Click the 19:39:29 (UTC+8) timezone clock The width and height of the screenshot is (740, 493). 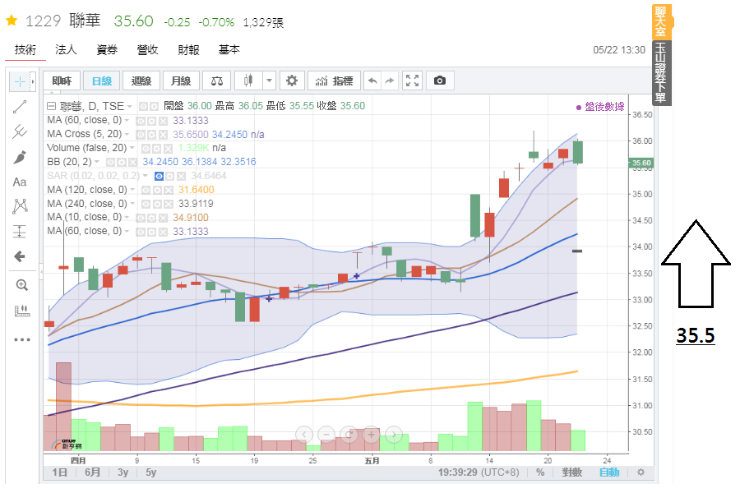(x=479, y=472)
